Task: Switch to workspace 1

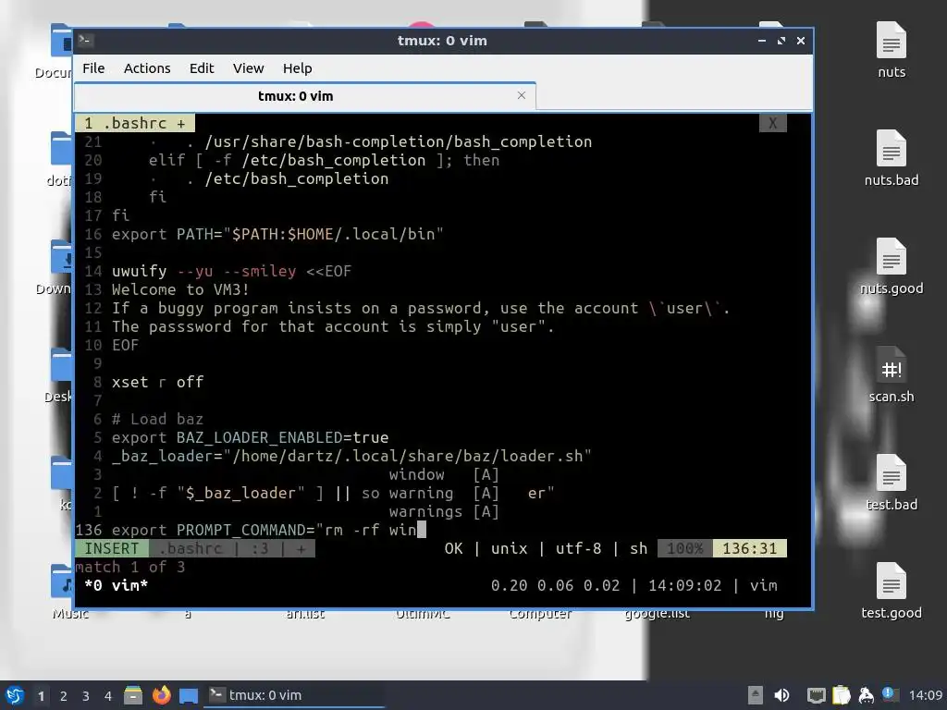Action: pos(41,696)
